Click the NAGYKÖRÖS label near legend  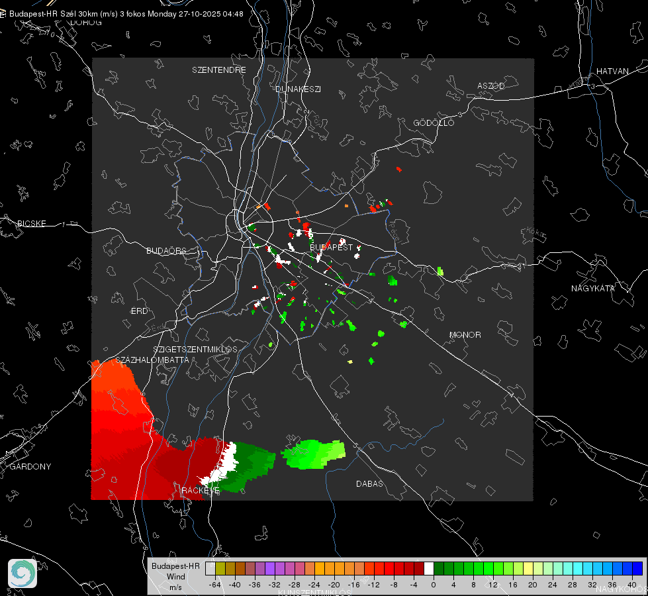622,590
